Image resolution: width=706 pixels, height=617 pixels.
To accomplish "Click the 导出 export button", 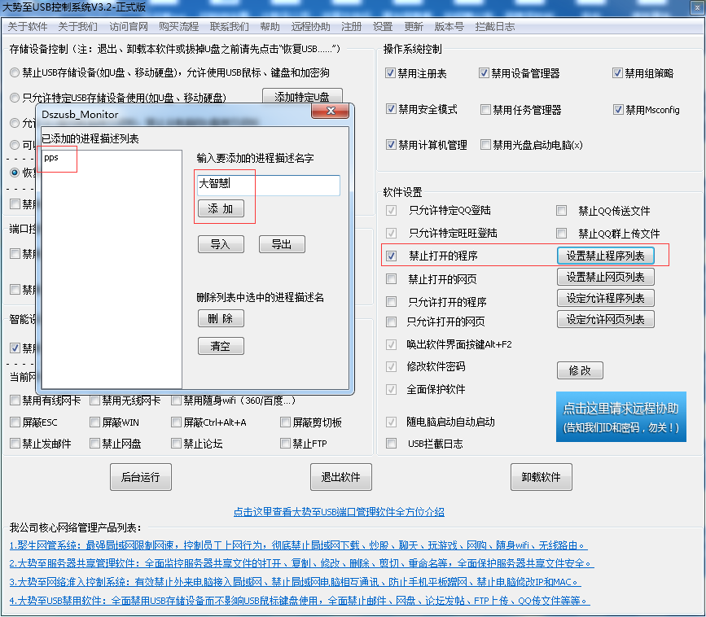I will (x=282, y=244).
